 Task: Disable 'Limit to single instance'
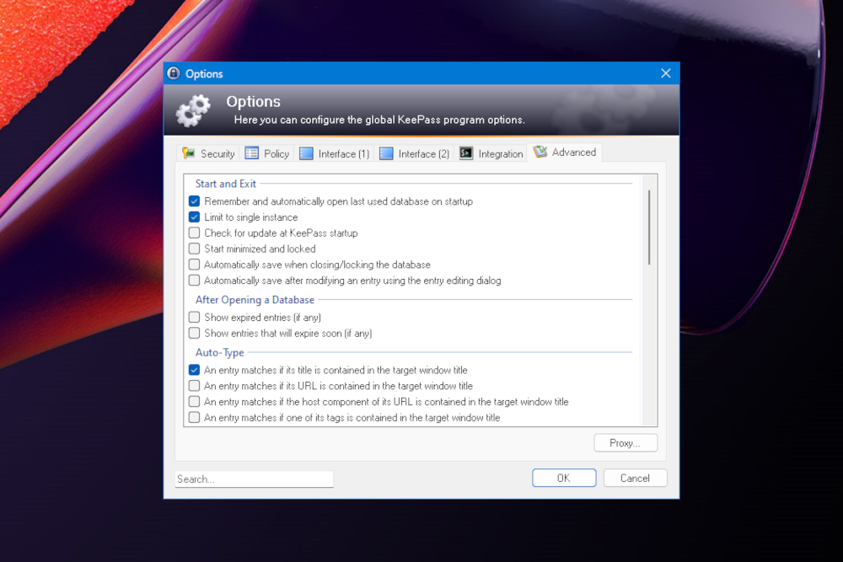pyautogui.click(x=194, y=217)
